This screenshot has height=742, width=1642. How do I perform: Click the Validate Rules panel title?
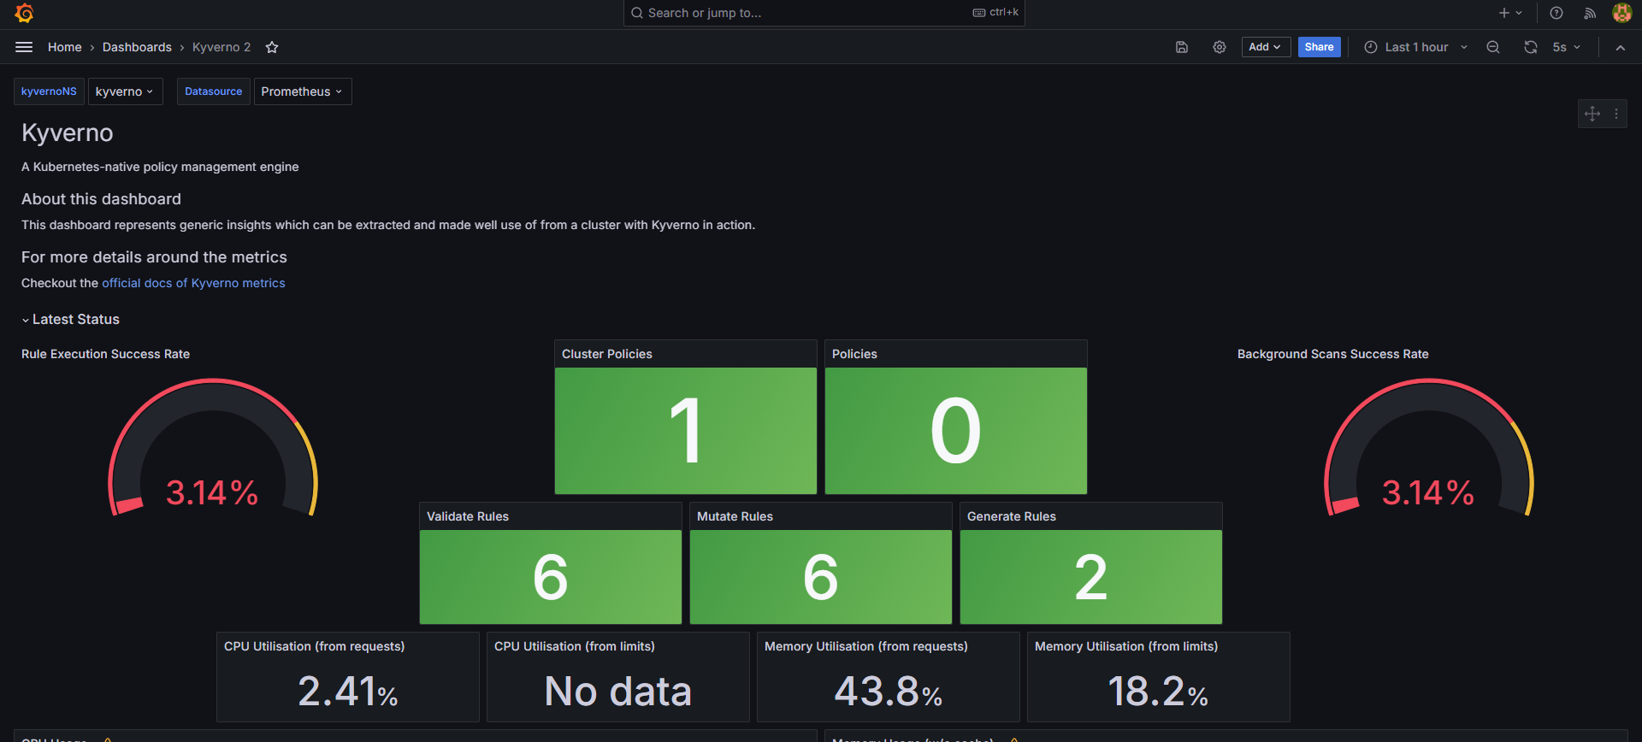468,516
